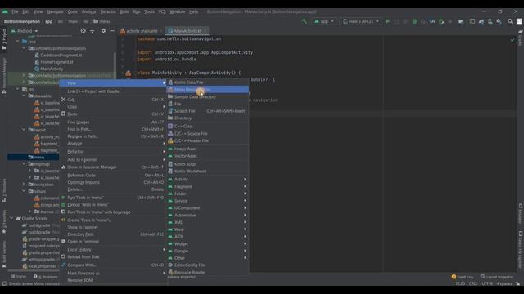Choose Image Asset in New submenu
The width and height of the screenshot is (524, 294).
tap(208, 149)
